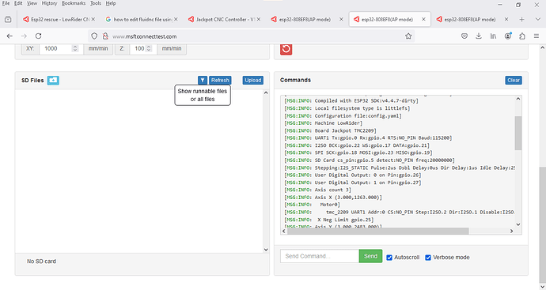
Task: Click the red reset circular-arrow icon
Action: pyautogui.click(x=286, y=49)
